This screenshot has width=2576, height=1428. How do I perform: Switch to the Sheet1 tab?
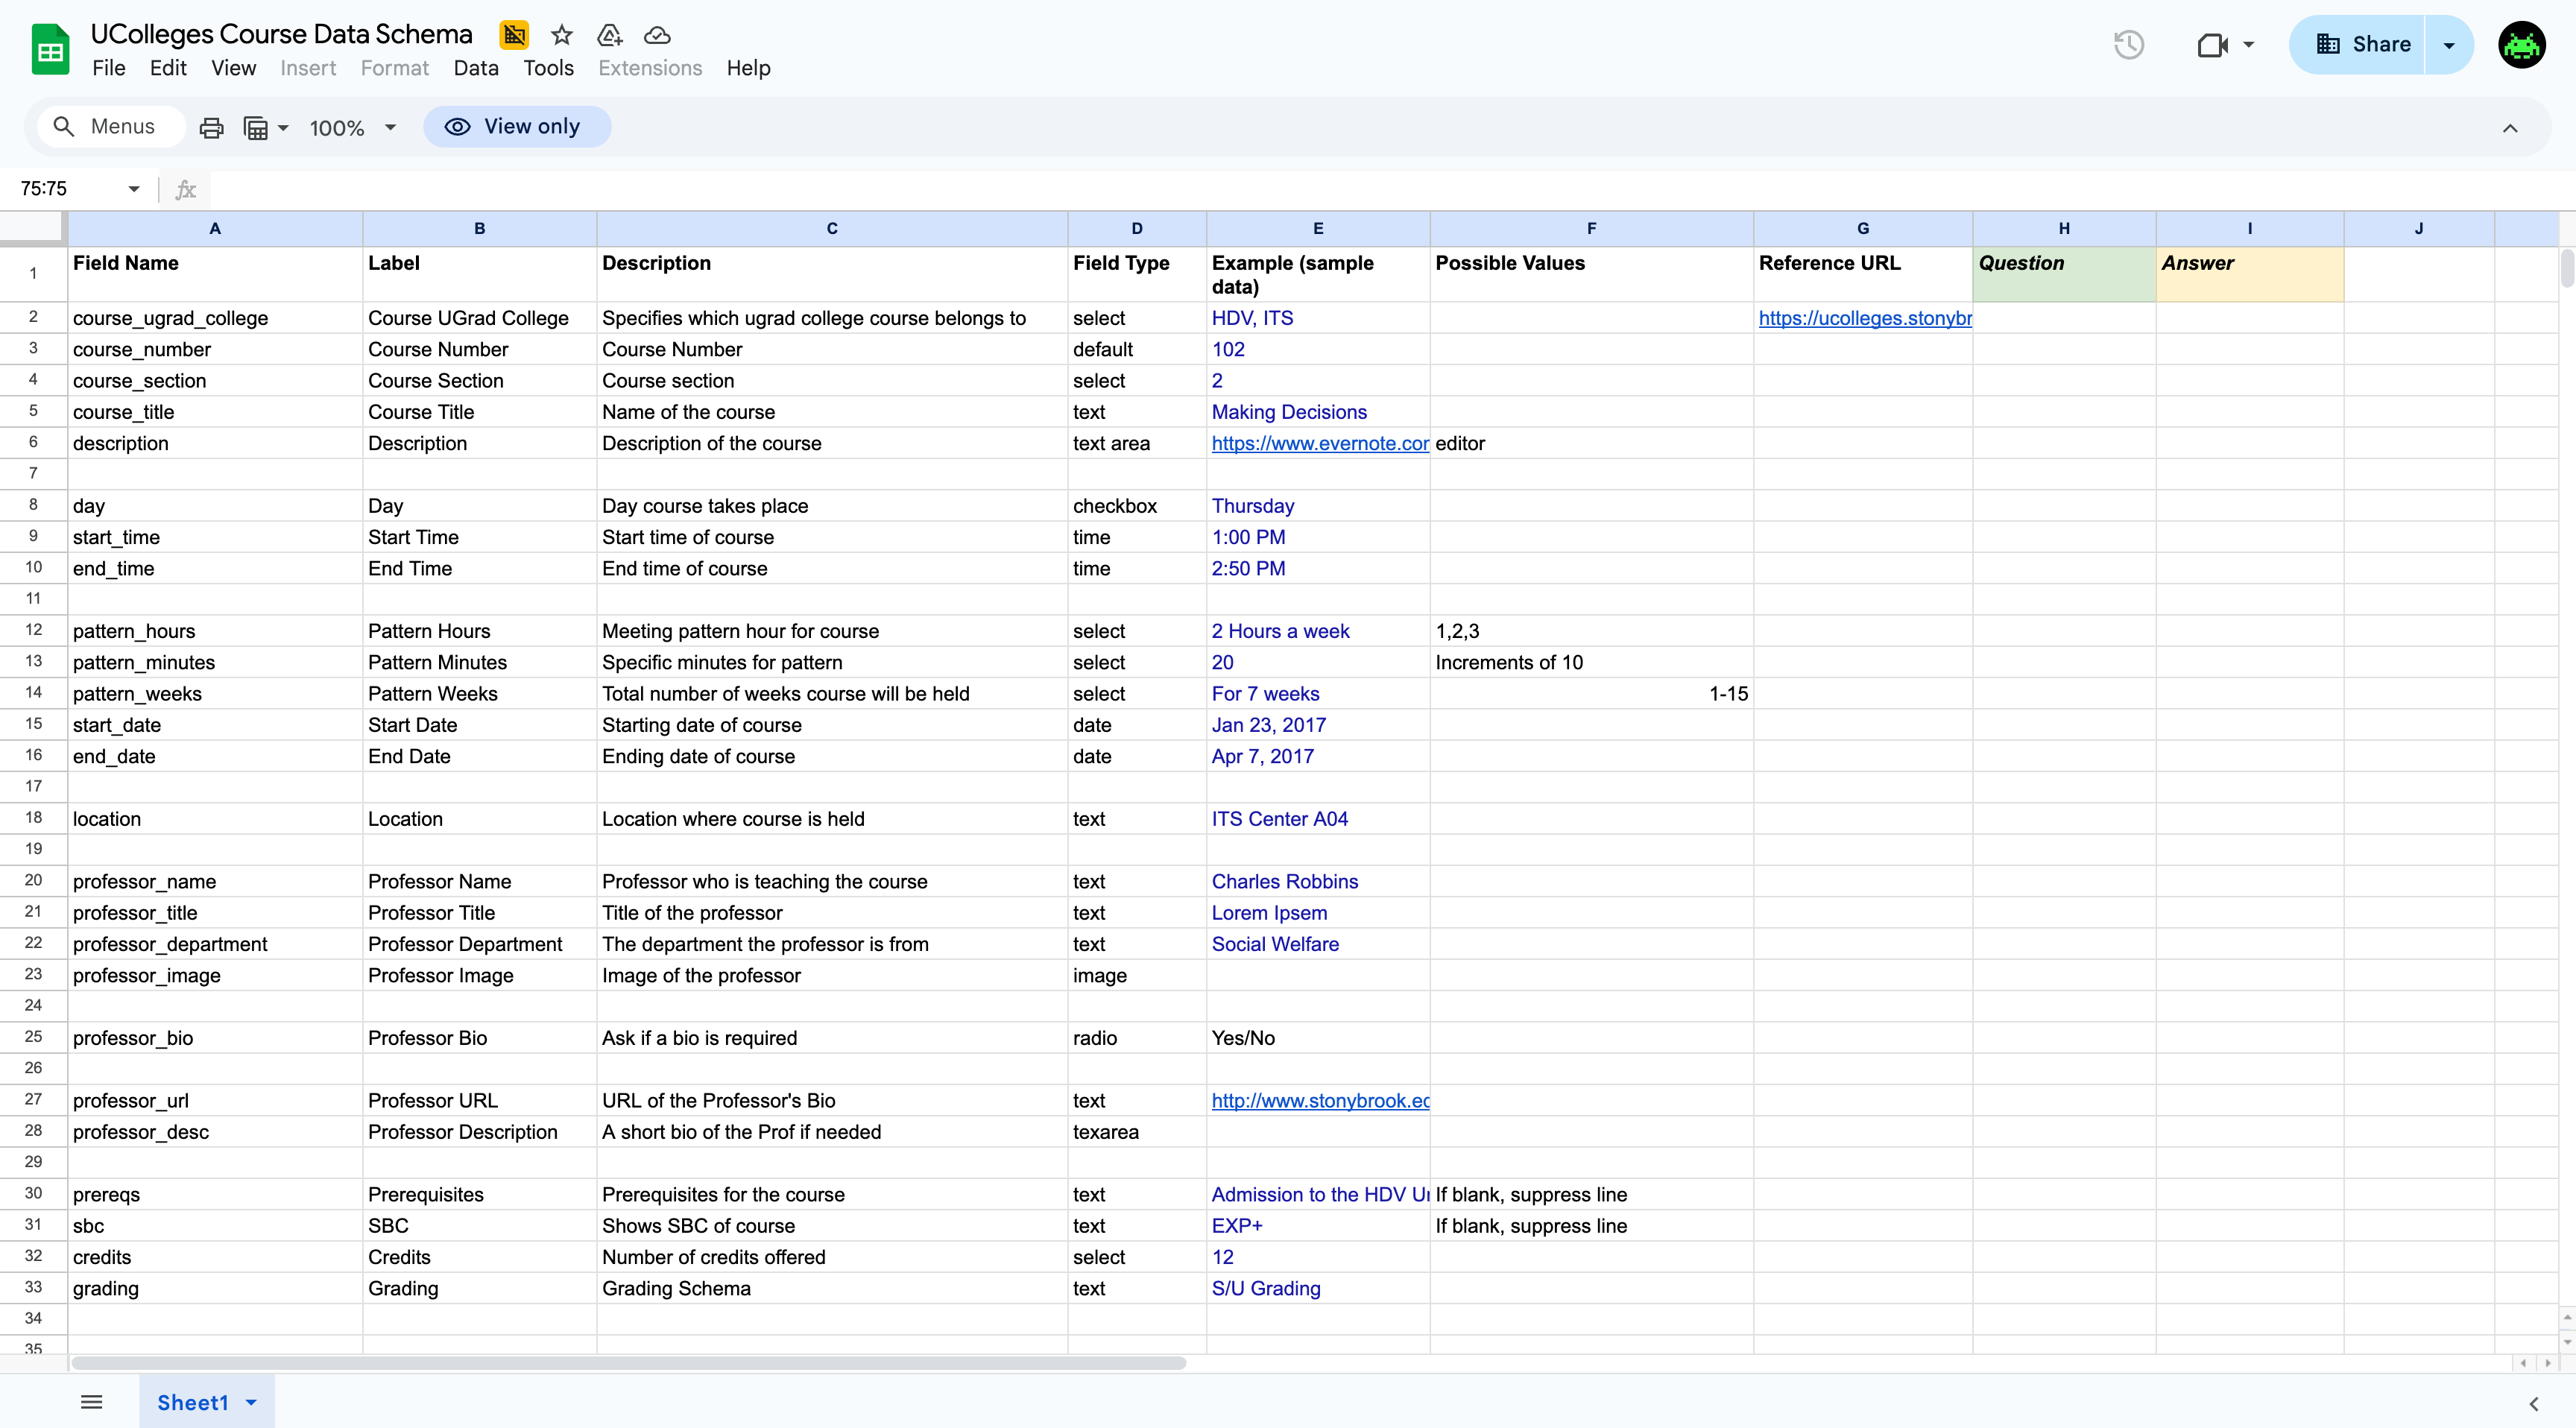pyautogui.click(x=193, y=1403)
